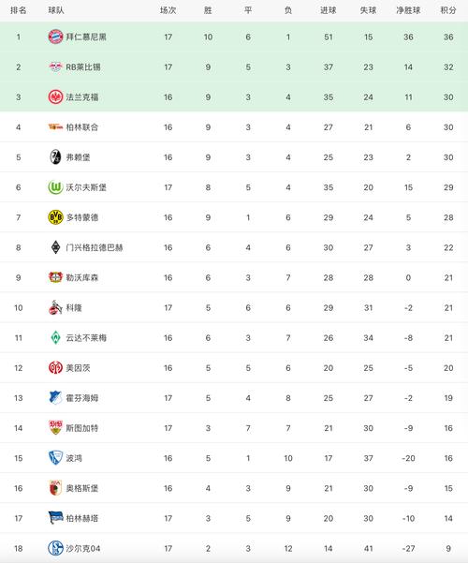Click the Wolfsburg green W logo
The image size is (468, 563).
[55, 187]
